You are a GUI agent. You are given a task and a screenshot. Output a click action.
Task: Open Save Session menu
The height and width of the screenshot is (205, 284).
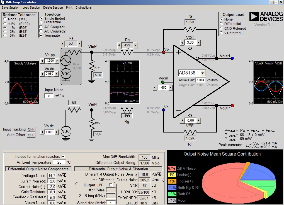click(11, 7)
